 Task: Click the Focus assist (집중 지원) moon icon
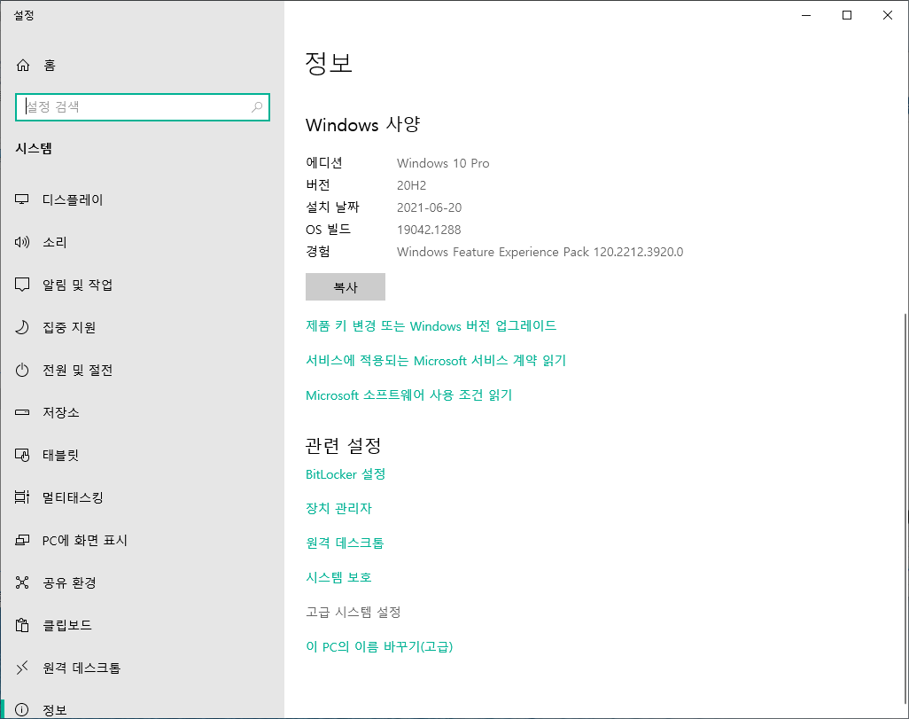(22, 327)
